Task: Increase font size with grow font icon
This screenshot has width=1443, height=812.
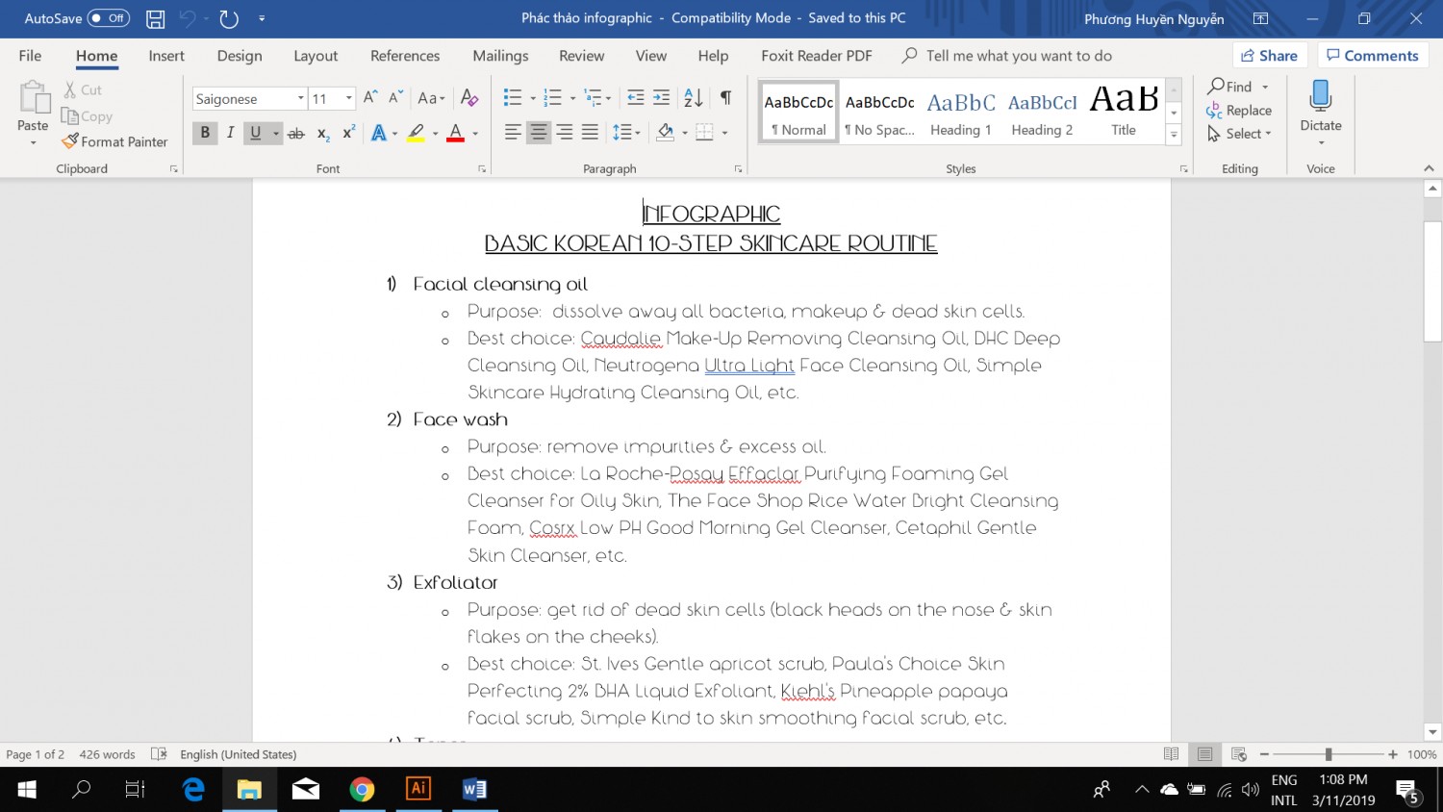Action: point(370,98)
